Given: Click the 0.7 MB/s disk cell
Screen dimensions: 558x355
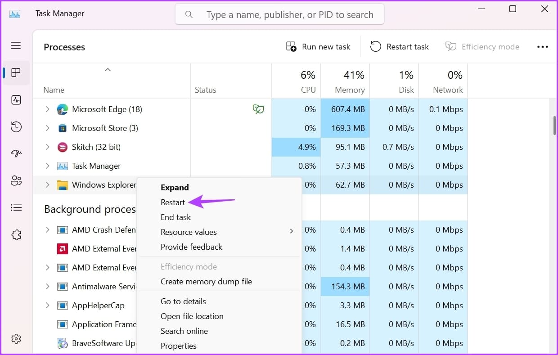Looking at the screenshot, I should [394, 147].
